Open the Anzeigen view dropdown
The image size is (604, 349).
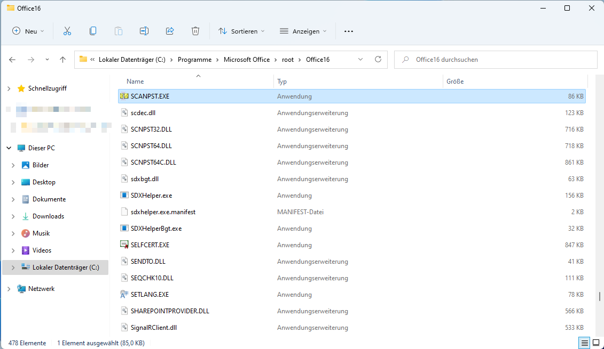point(303,31)
